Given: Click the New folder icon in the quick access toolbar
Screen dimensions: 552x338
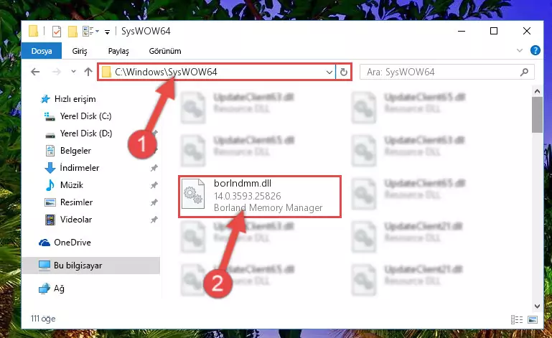Looking at the screenshot, I should [72, 32].
